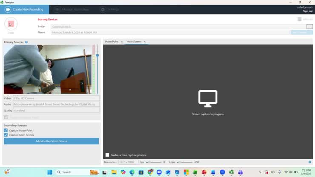315x177 pixels.
Task: Expand the Folder dropdown arrow
Action: pyautogui.click(x=309, y=26)
